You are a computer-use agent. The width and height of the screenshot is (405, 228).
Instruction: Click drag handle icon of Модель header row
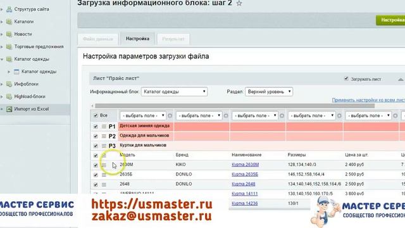pos(104,155)
